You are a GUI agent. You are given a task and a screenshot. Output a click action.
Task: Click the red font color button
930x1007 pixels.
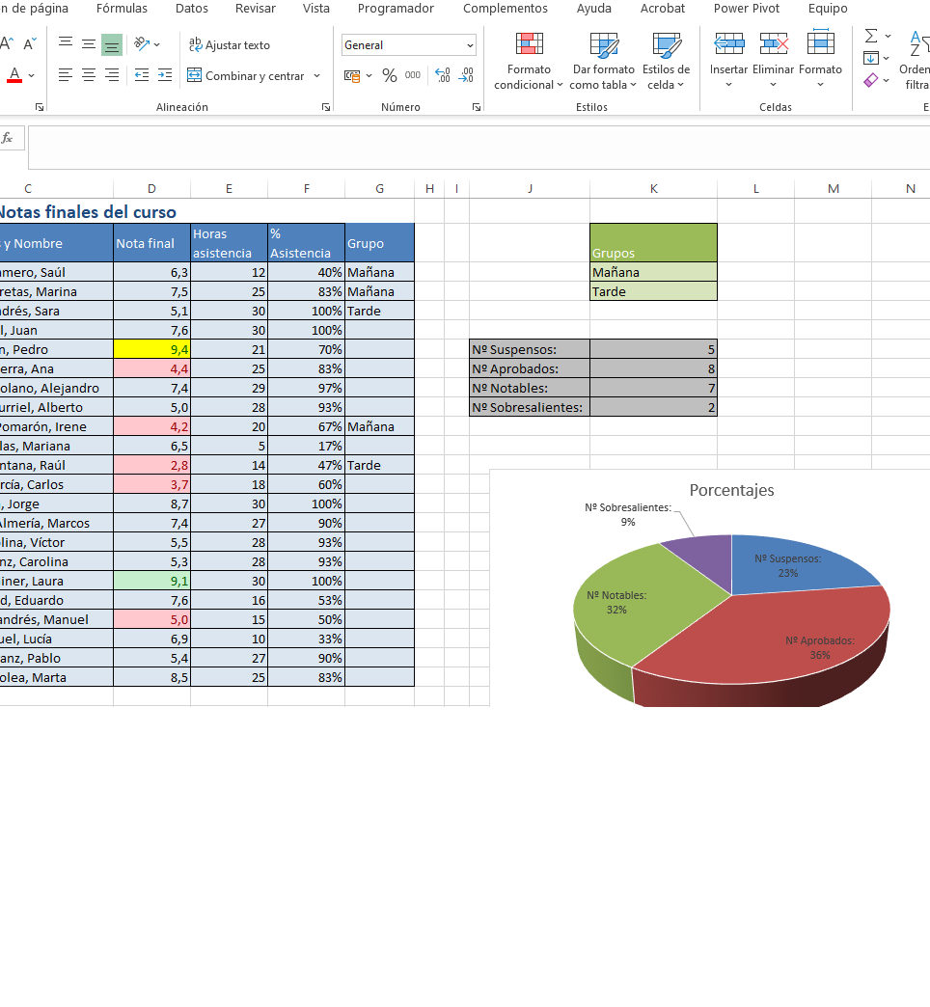[14, 75]
